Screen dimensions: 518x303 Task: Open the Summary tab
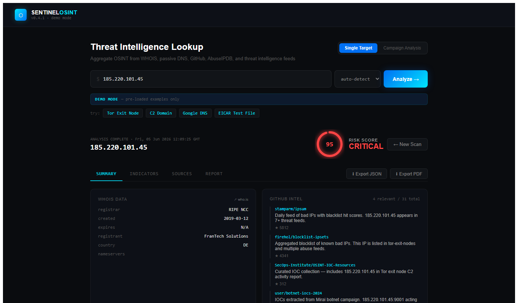coord(106,174)
